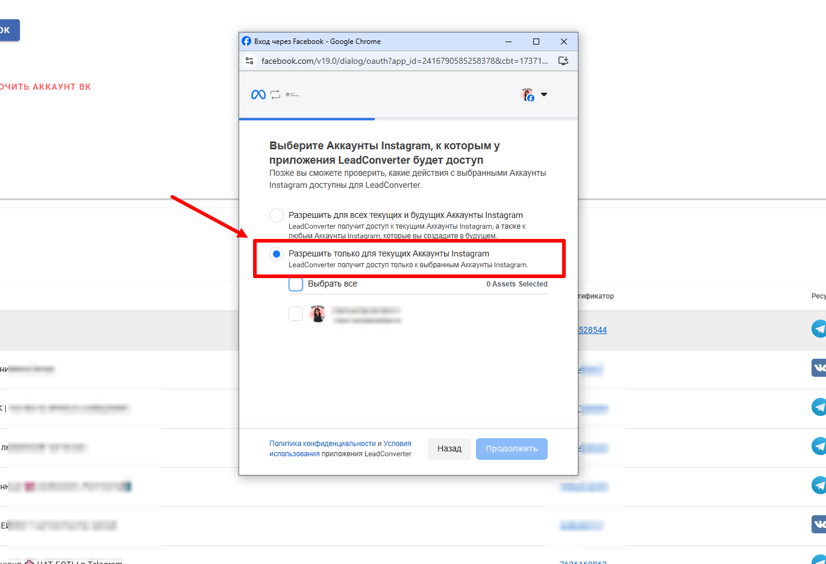The image size is (826, 564).
Task: Click the sync arrows icon beside Meta logo
Action: (275, 95)
